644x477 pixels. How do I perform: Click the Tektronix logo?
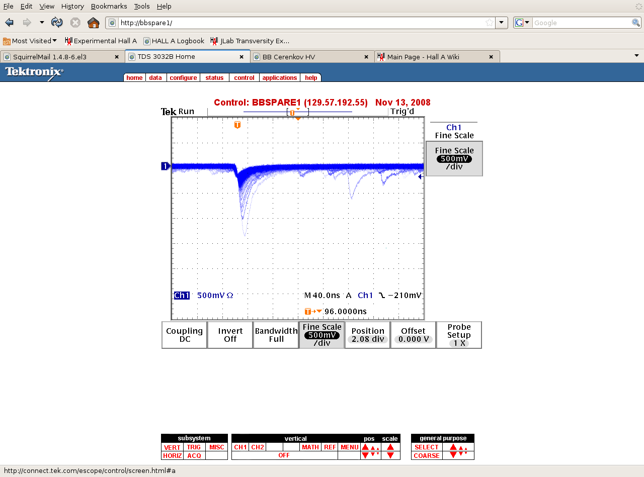34,72
